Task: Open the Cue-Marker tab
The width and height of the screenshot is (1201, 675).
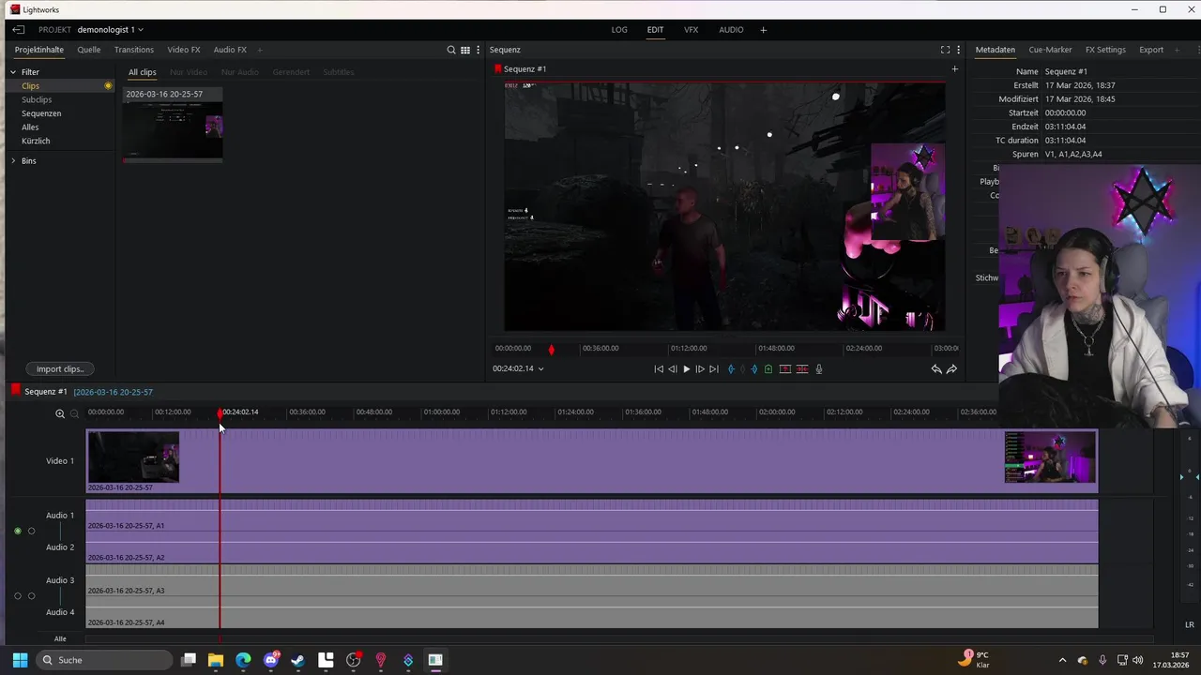Action: coord(1050,50)
